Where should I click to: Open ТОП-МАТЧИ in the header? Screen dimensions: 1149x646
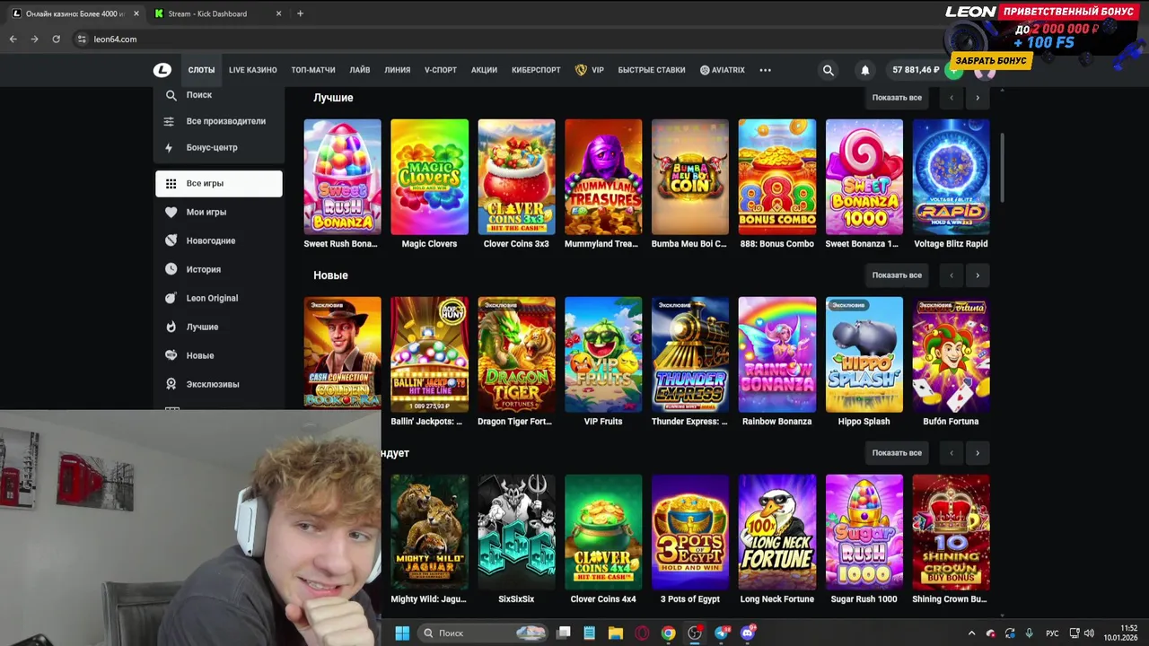(x=313, y=70)
